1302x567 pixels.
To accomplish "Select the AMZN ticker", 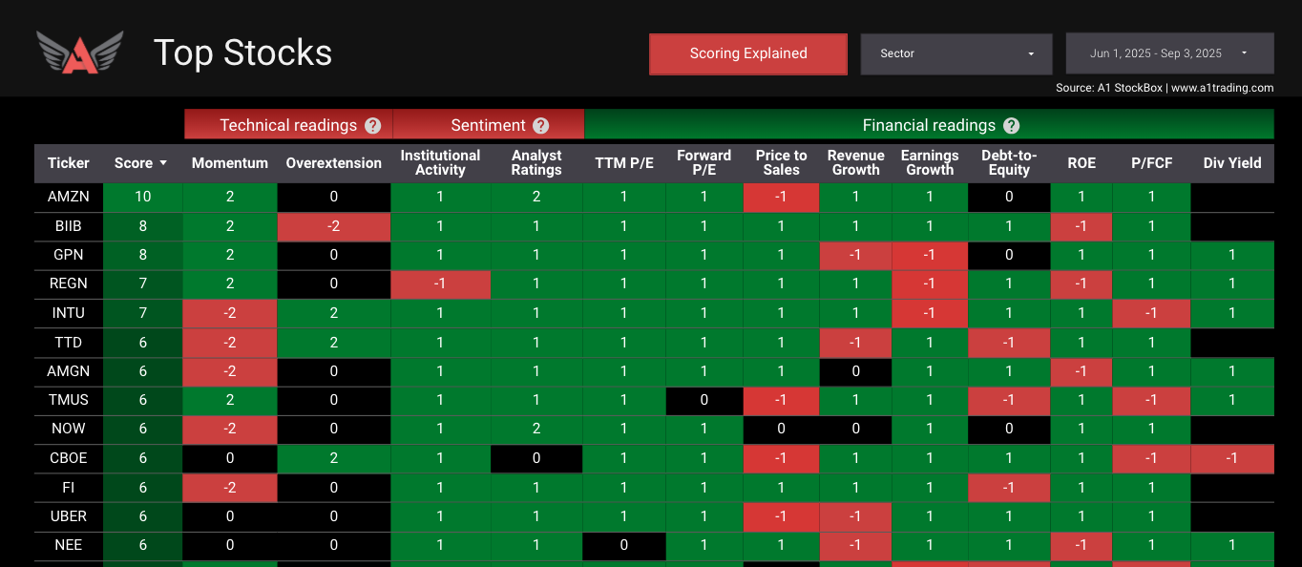I will tap(68, 197).
